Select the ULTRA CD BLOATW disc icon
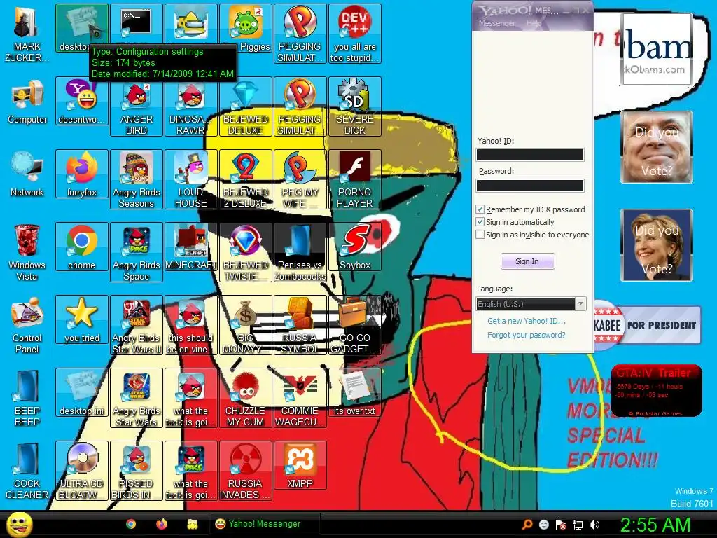 click(82, 471)
